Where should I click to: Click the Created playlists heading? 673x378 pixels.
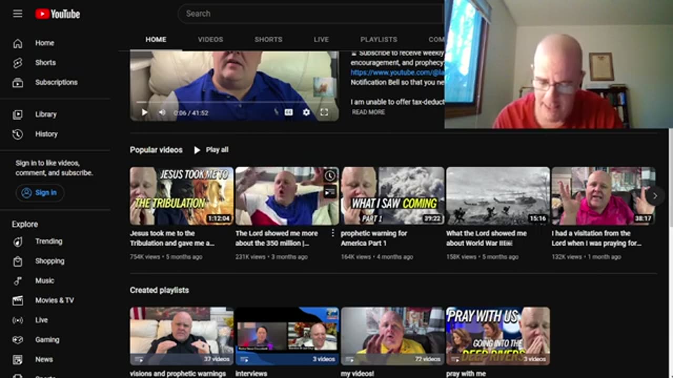(159, 290)
